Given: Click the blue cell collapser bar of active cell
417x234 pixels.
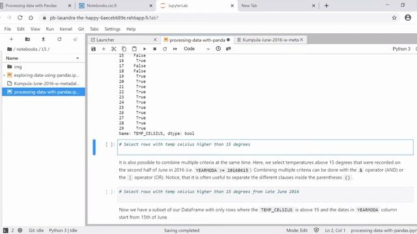Looking at the screenshot, I should point(94,147).
